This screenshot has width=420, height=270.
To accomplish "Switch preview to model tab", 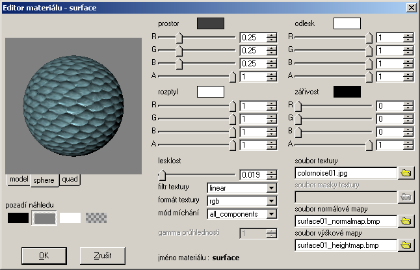I will coord(19,180).
